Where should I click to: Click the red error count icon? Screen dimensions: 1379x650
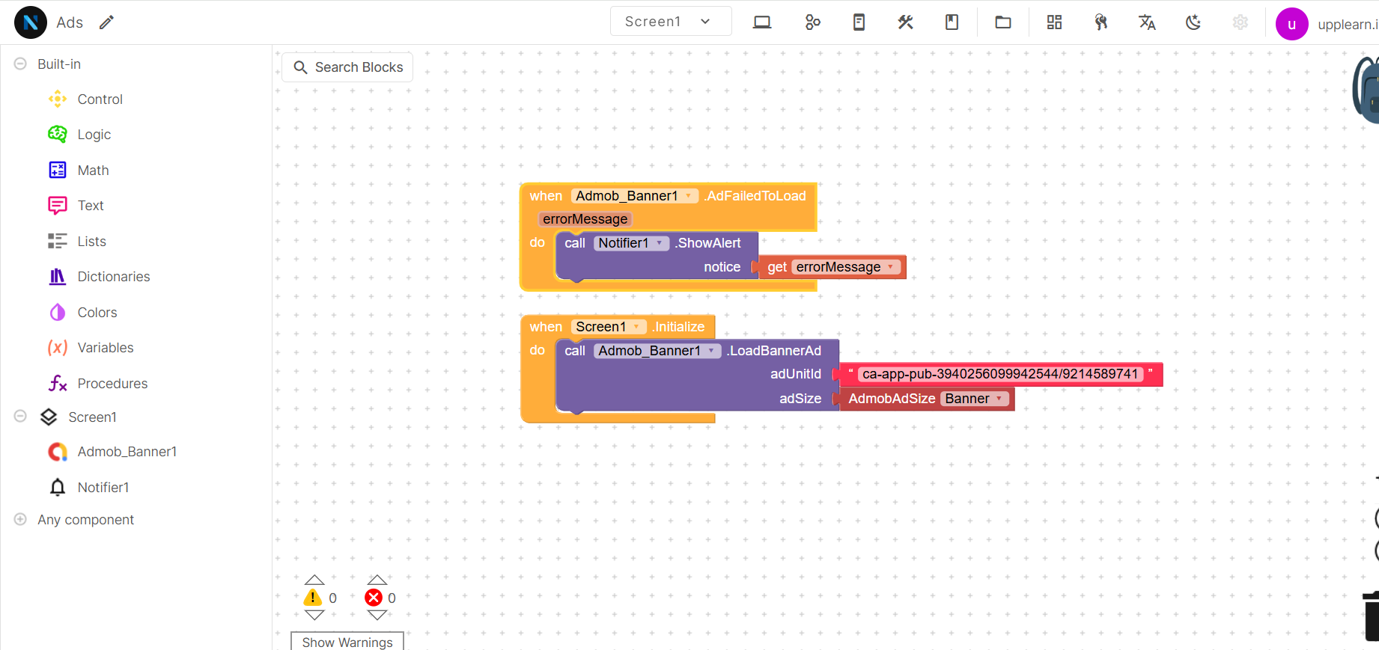[x=374, y=598]
